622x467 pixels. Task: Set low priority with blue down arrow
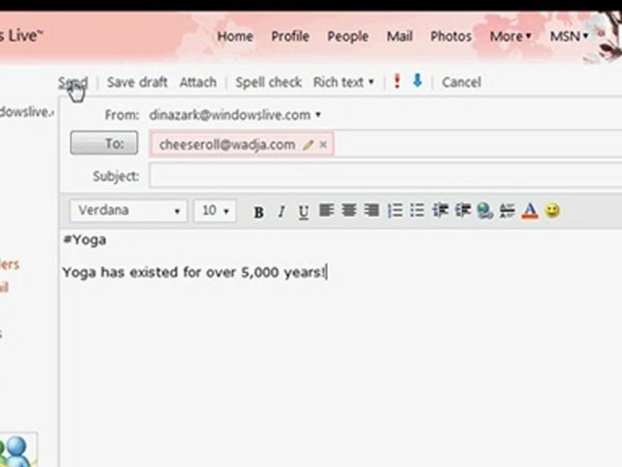coord(417,81)
